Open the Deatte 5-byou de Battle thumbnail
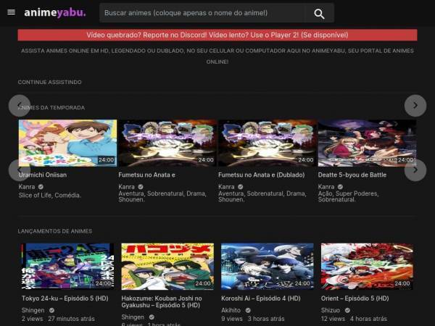Viewport: 435px width, 326px height. 367,143
